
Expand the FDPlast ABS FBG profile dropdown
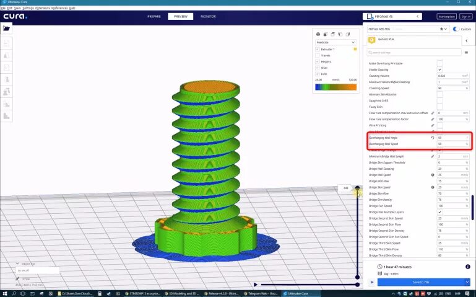coord(408,29)
